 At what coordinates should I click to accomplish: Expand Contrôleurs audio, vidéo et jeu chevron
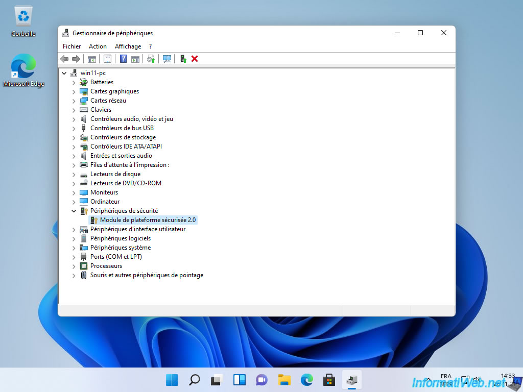74,119
